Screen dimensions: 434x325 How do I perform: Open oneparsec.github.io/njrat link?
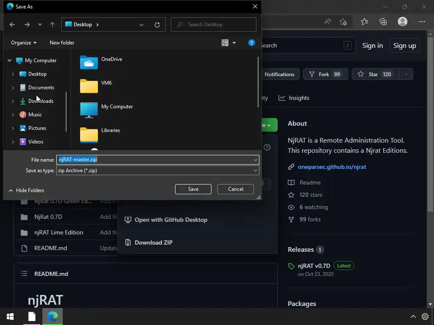click(332, 167)
